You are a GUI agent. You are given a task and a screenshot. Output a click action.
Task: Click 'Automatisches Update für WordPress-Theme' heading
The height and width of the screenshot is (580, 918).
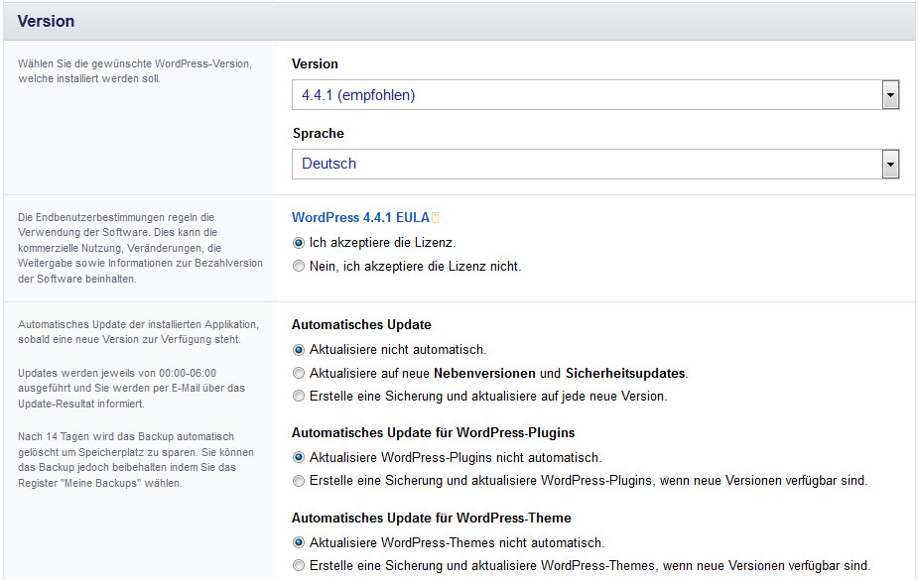[432, 518]
